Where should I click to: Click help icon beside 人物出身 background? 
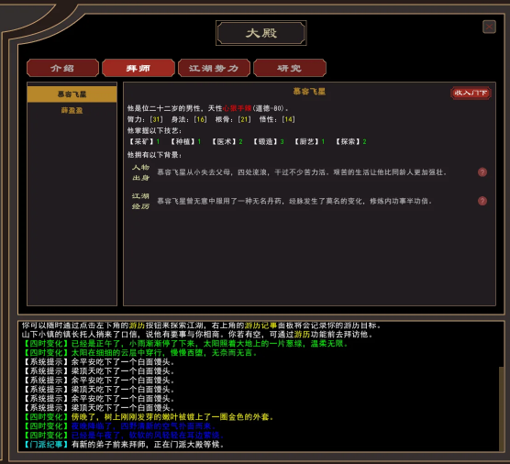[x=482, y=172]
